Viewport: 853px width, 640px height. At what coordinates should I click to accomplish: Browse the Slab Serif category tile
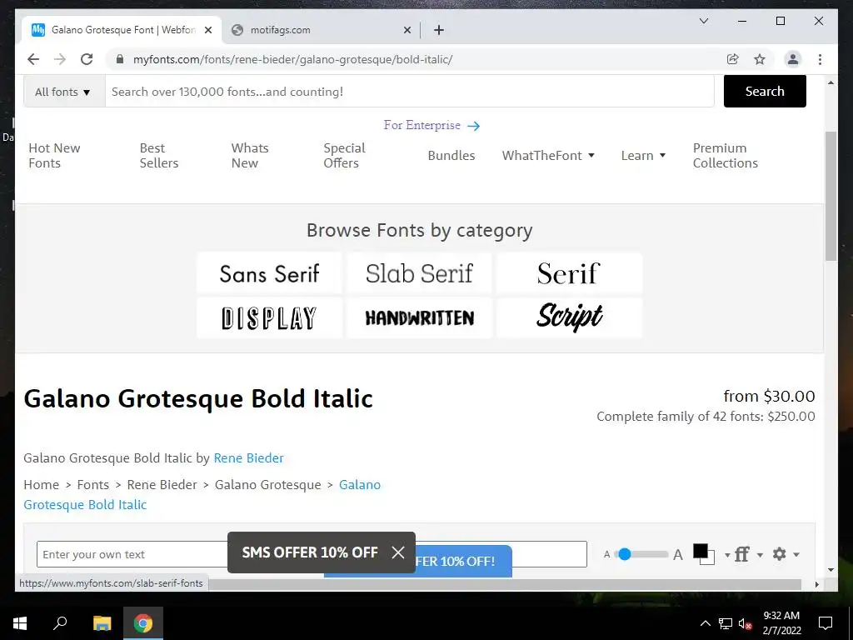click(420, 273)
